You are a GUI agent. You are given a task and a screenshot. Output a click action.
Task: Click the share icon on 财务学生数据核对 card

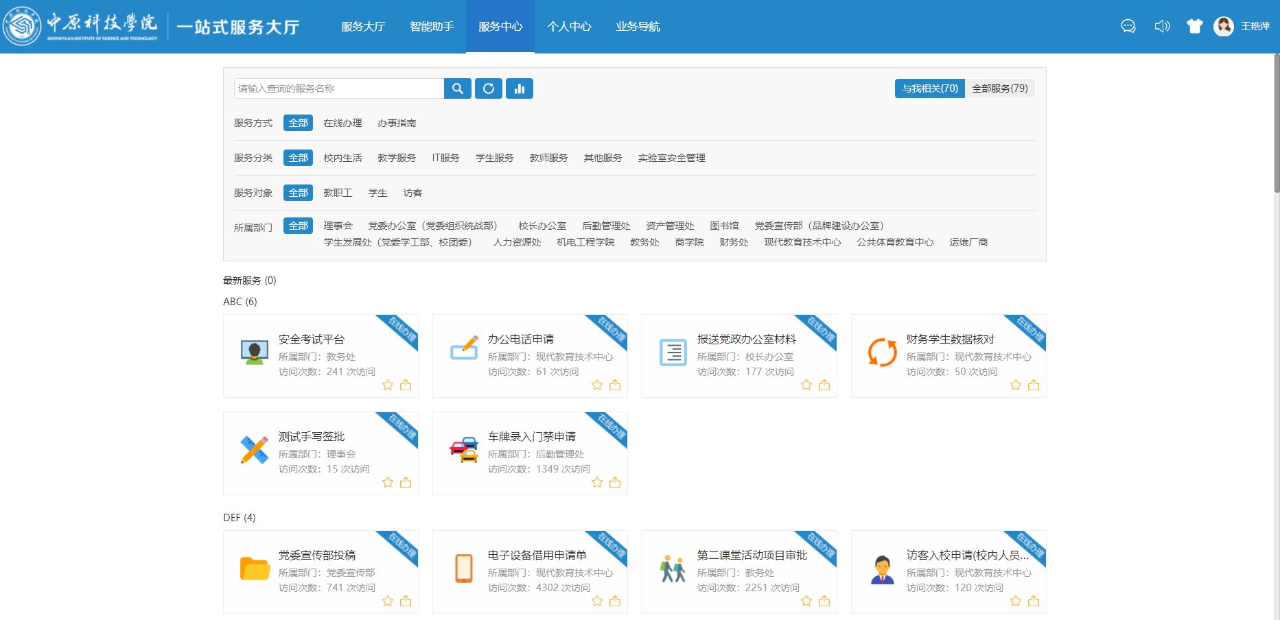pyautogui.click(x=1034, y=385)
